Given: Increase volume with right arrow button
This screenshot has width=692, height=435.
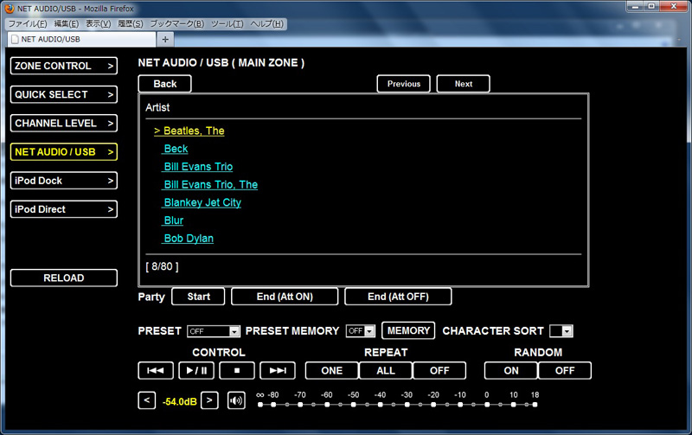Looking at the screenshot, I should (x=209, y=400).
